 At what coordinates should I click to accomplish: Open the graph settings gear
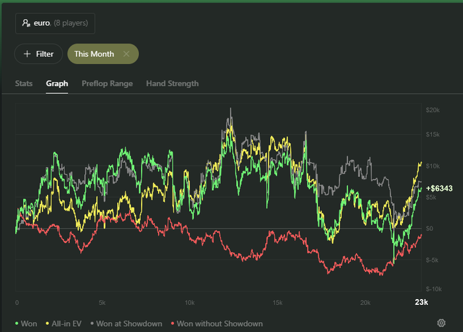(442, 323)
